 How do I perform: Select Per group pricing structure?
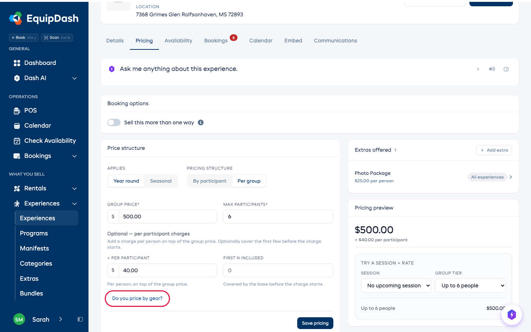[249, 181]
